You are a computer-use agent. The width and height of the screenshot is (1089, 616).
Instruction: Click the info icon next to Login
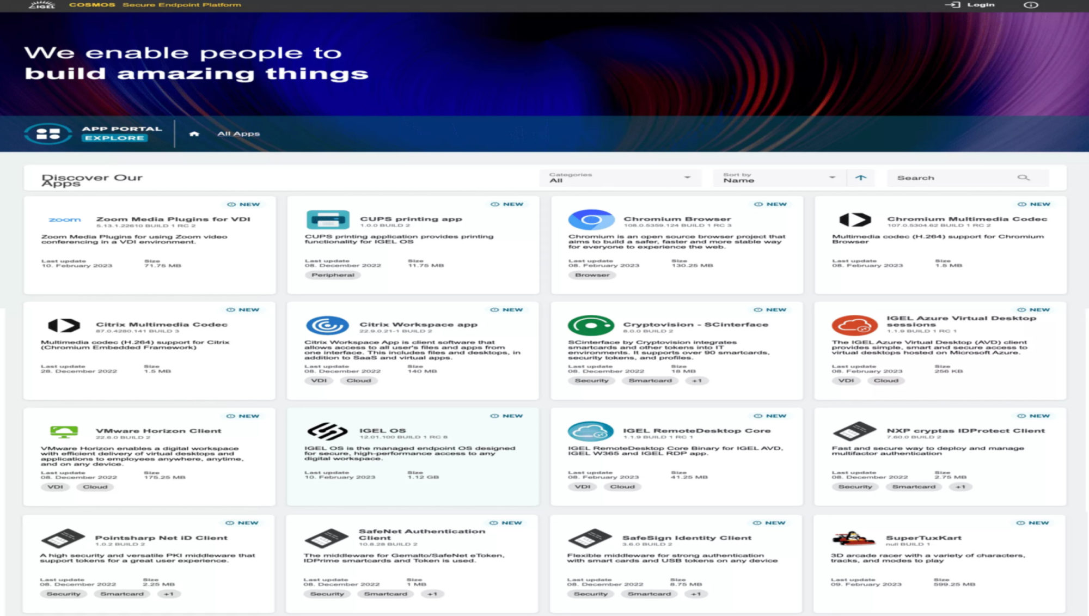(x=1031, y=5)
